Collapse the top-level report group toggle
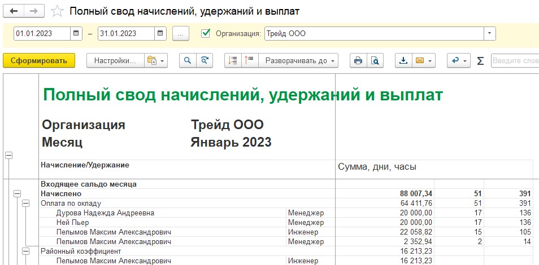The width and height of the screenshot is (539, 265). pyautogui.click(x=8, y=156)
